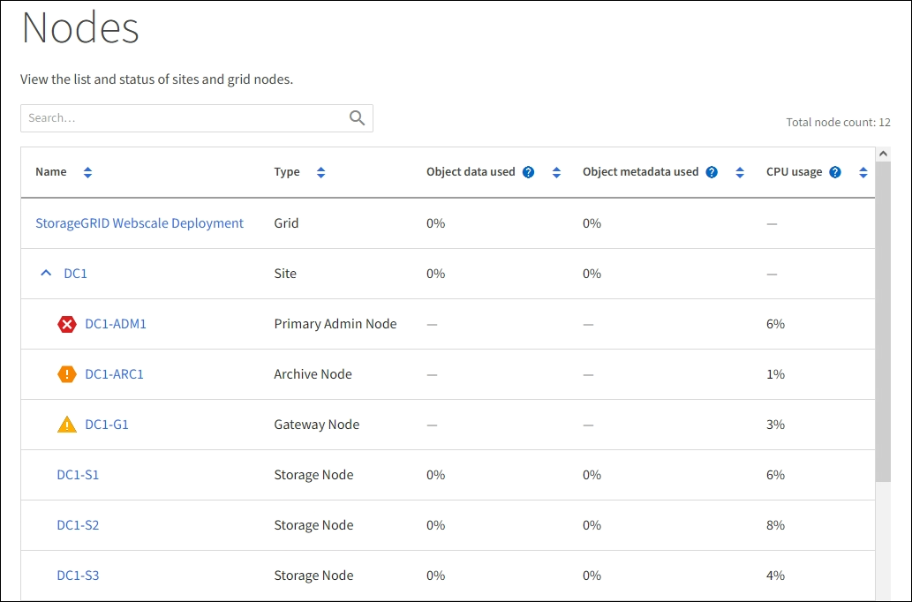Image resolution: width=912 pixels, height=602 pixels.
Task: Open the DC1-ADM1 node details
Action: click(116, 324)
